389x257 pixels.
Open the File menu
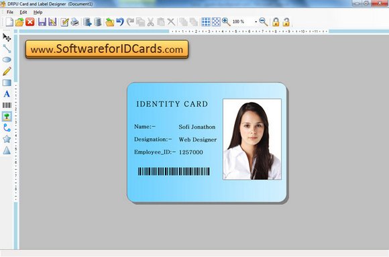(10, 12)
